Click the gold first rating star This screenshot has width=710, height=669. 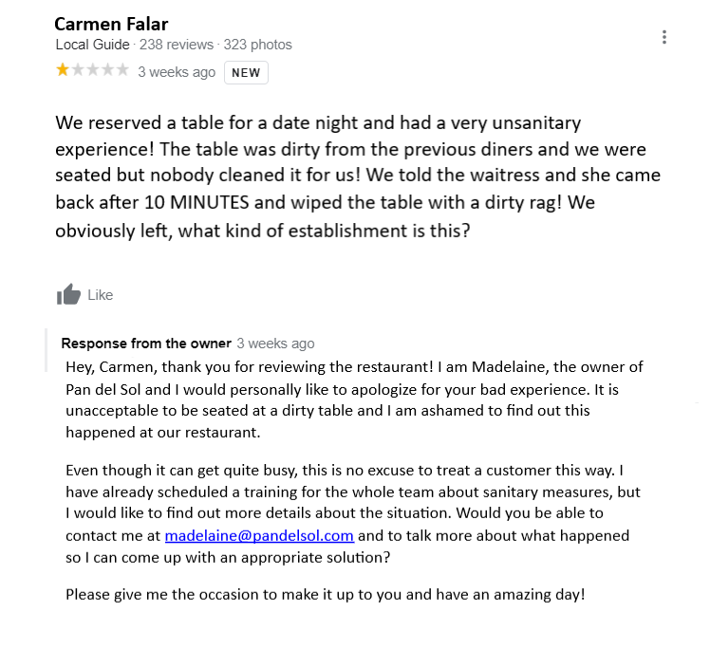click(x=63, y=69)
